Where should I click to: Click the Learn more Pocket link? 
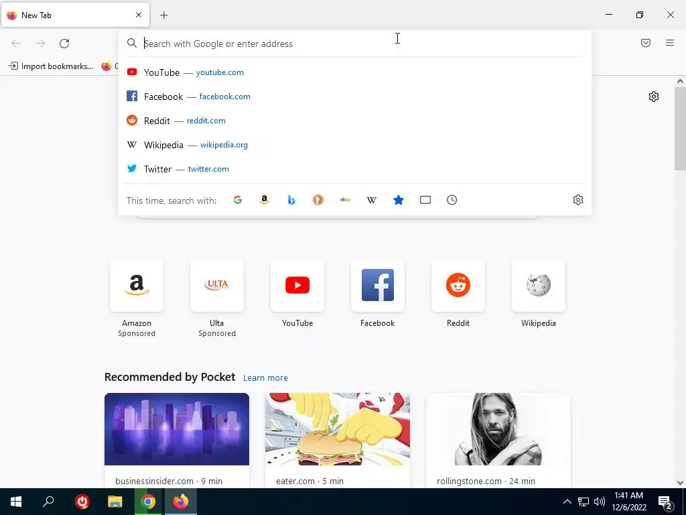click(x=265, y=378)
